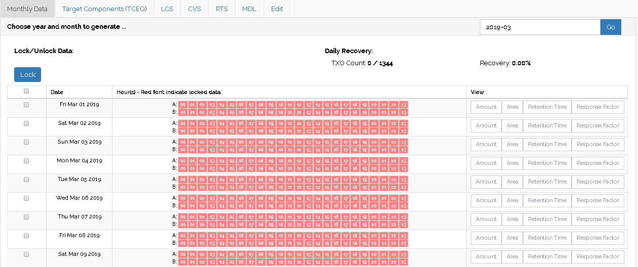The image size is (638, 267).
Task: Focus the year-month field showing 2019-03
Action: [x=540, y=27]
